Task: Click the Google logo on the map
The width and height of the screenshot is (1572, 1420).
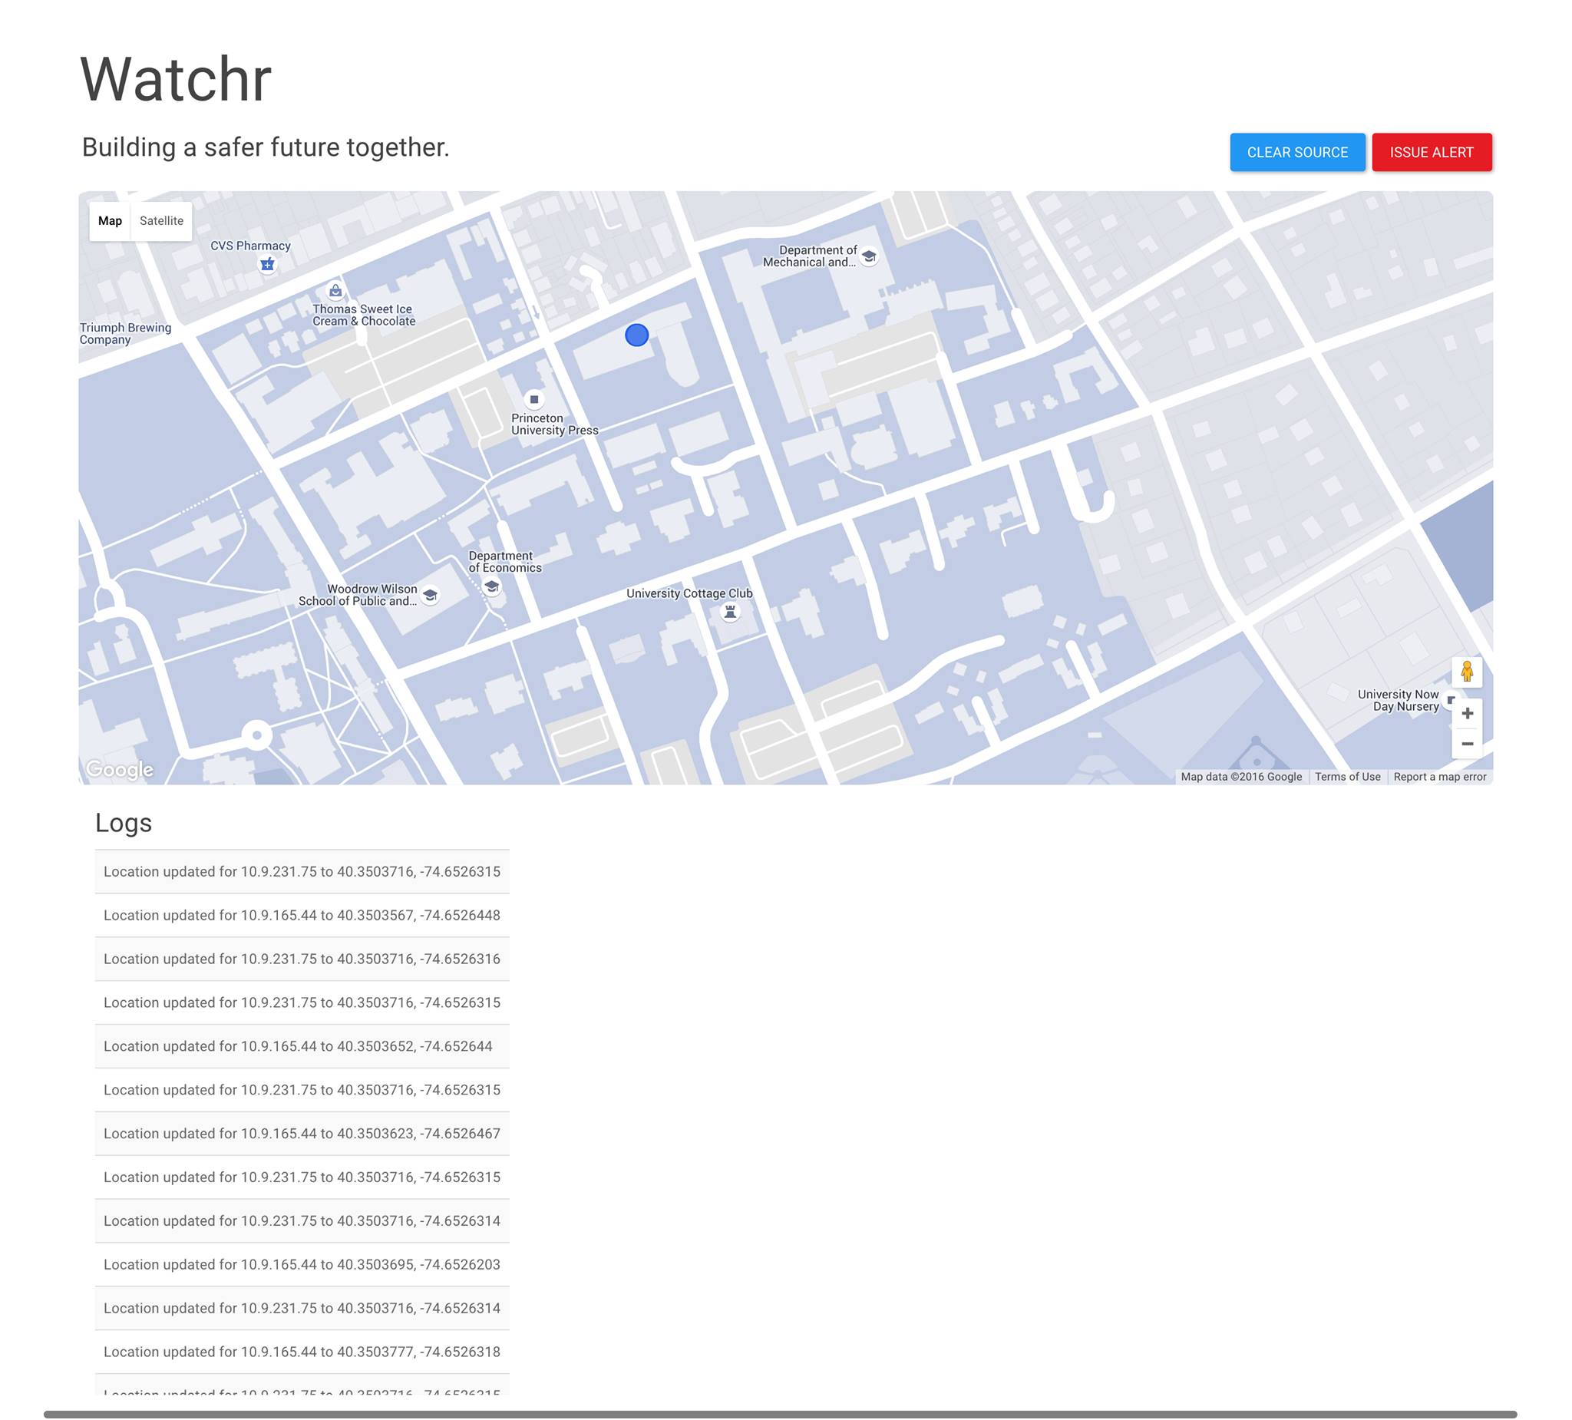Action: (x=119, y=770)
